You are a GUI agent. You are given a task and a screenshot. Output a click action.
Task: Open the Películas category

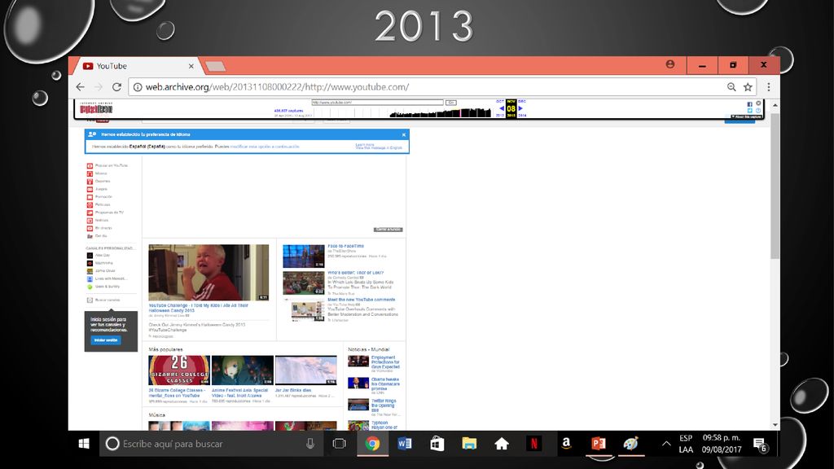pos(99,204)
